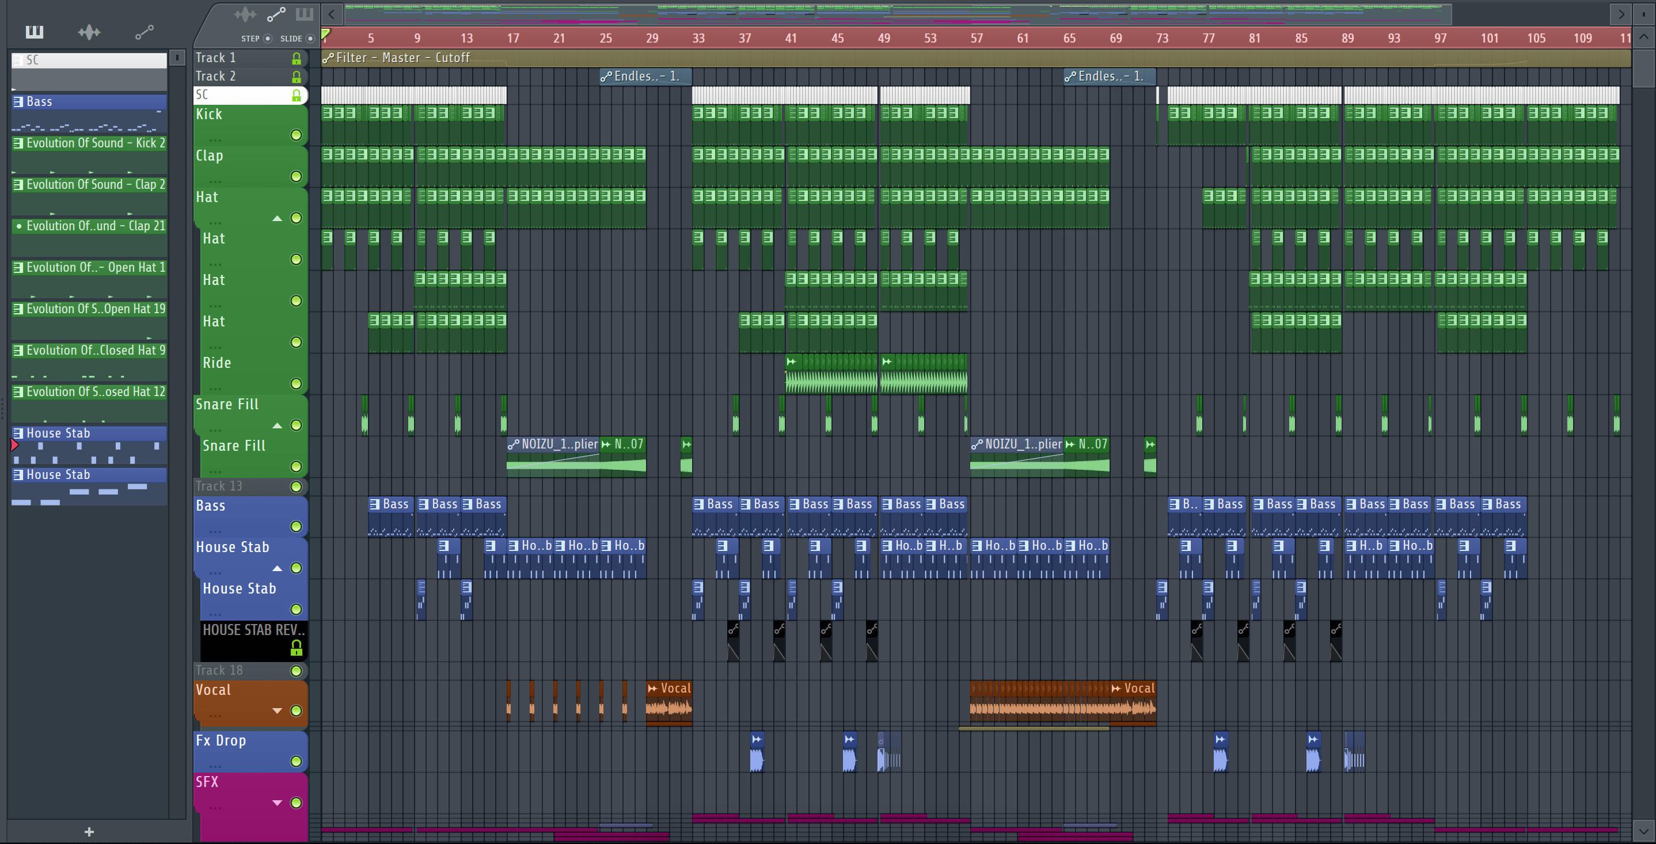Image resolution: width=1656 pixels, height=844 pixels.
Task: Mute the Vocal group track
Action: point(297,711)
